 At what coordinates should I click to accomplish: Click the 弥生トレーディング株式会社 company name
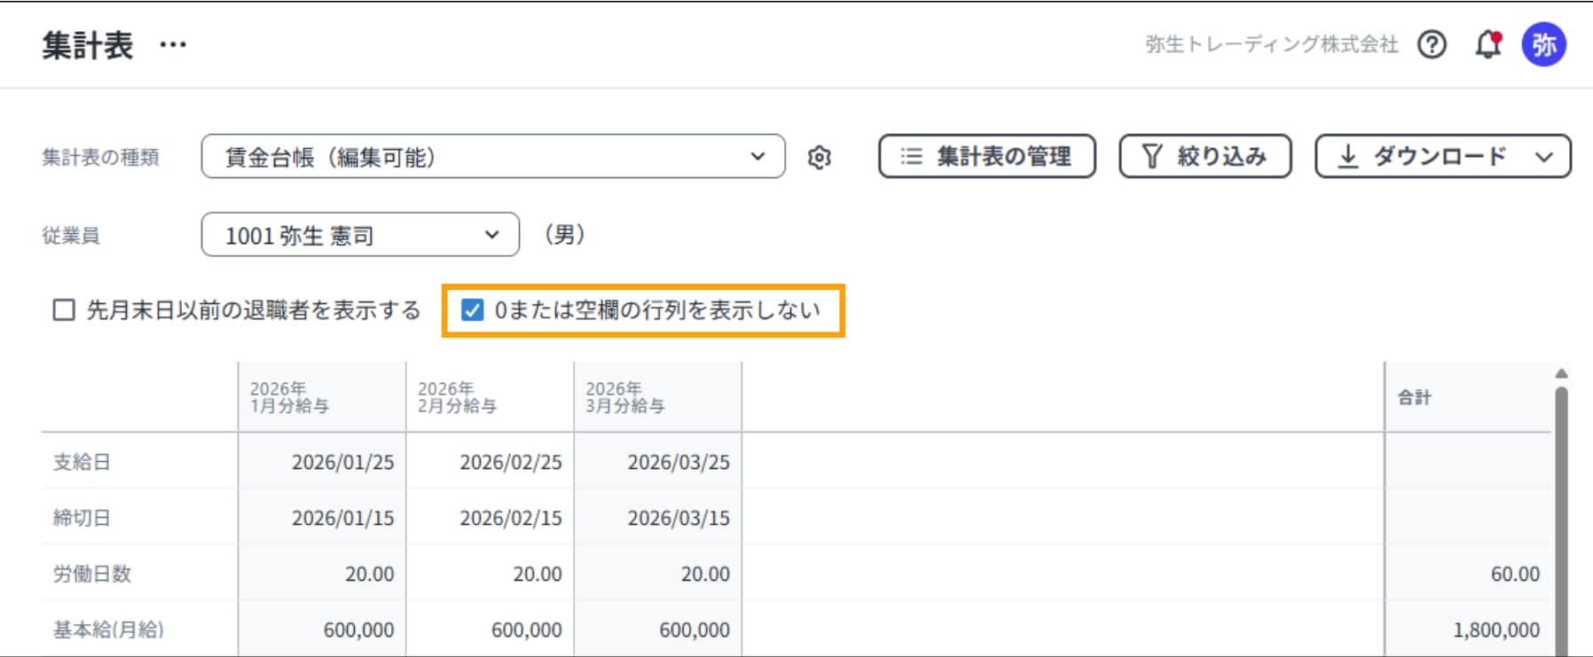(x=1272, y=44)
